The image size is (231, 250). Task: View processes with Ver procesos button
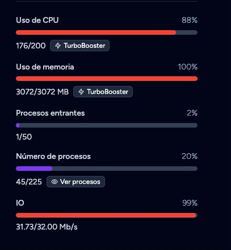75,182
